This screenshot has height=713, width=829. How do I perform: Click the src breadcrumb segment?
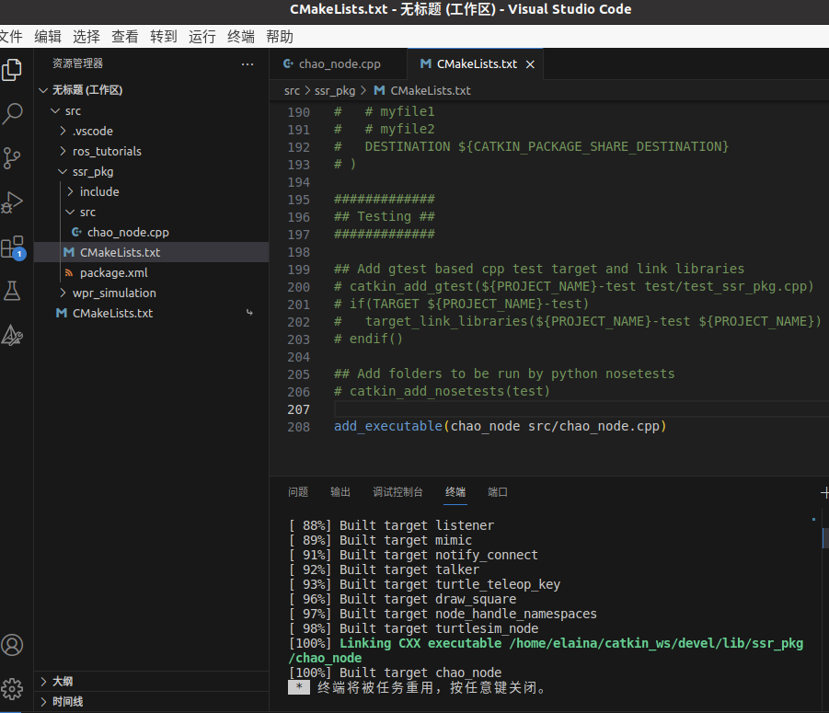292,91
